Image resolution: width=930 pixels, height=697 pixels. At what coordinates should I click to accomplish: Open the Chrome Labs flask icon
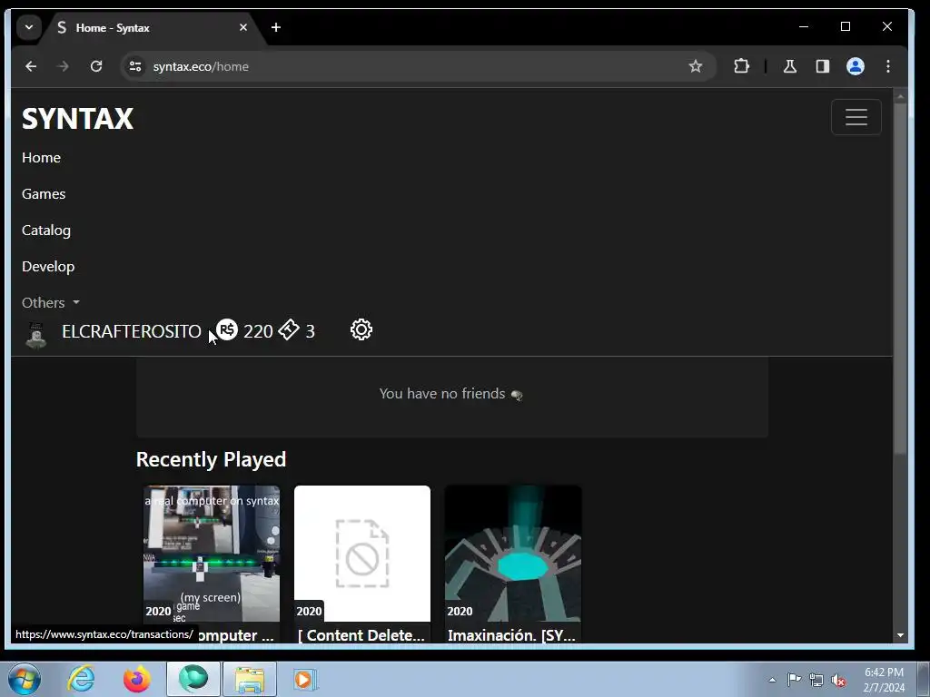pos(790,66)
